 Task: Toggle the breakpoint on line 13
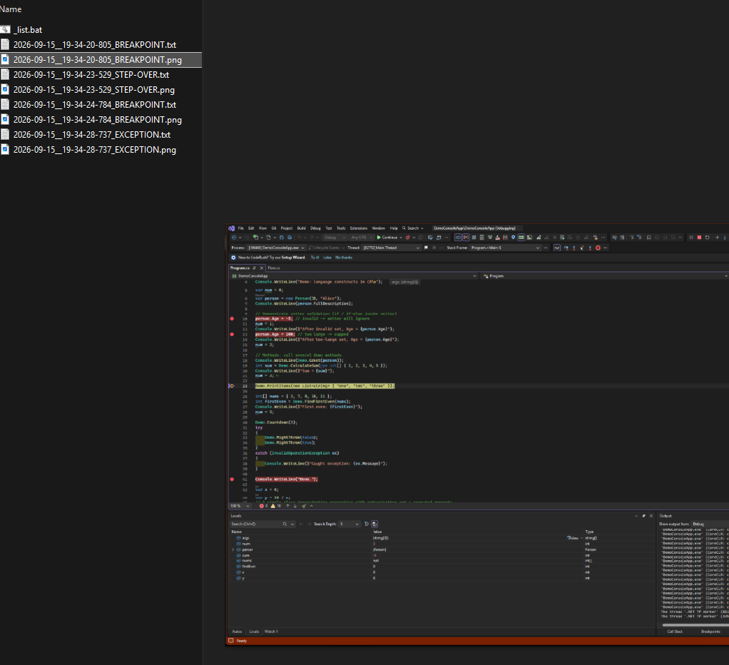click(x=232, y=335)
